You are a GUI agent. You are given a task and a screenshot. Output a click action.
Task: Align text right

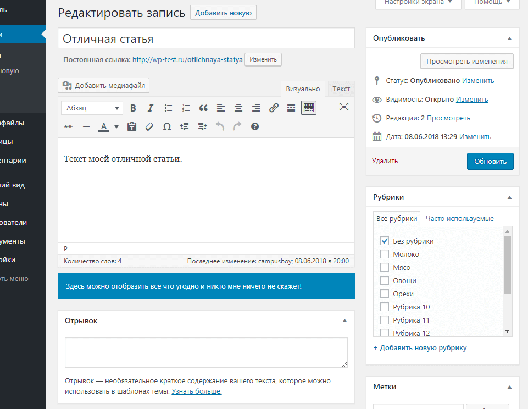(256, 108)
